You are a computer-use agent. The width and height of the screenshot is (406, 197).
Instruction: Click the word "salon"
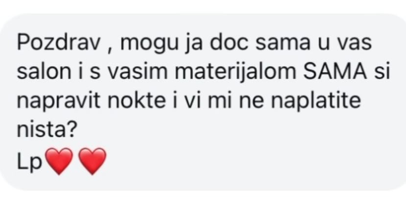44,72
